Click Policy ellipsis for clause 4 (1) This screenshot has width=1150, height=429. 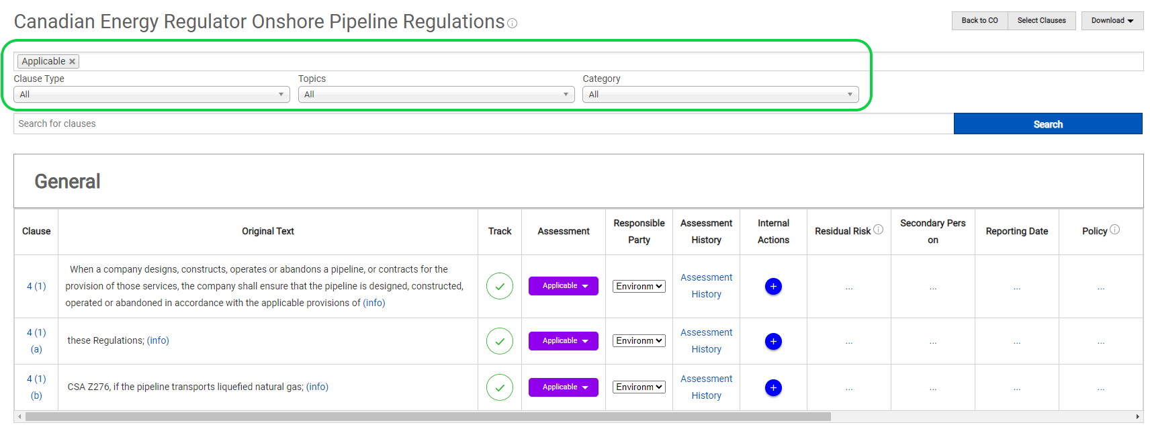coord(1101,287)
